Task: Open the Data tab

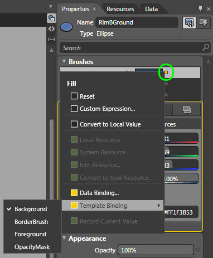Action: 151,9
